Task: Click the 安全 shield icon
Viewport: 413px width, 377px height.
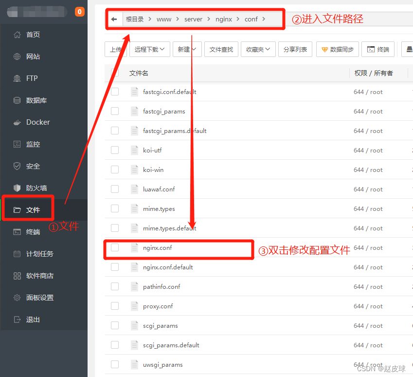Action: coord(17,166)
